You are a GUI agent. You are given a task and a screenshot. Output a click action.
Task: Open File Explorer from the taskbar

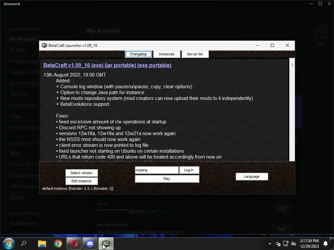pyautogui.click(x=42, y=243)
